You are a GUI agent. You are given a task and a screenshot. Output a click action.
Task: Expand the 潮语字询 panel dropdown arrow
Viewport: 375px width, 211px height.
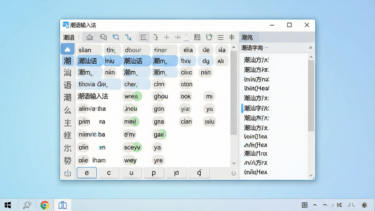tap(267, 48)
